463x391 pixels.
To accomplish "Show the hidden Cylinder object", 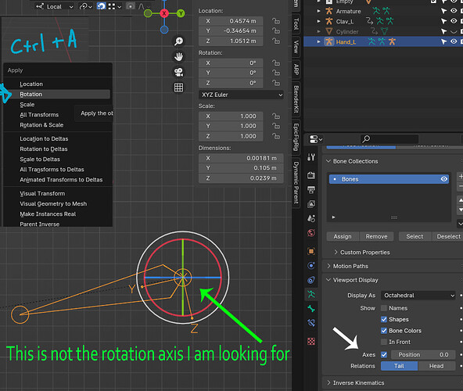I will [x=454, y=31].
